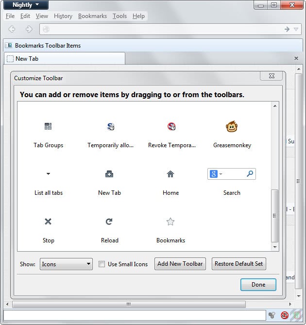Click the horizontal scrollbar thumb
The height and width of the screenshot is (325, 306).
coord(129,304)
